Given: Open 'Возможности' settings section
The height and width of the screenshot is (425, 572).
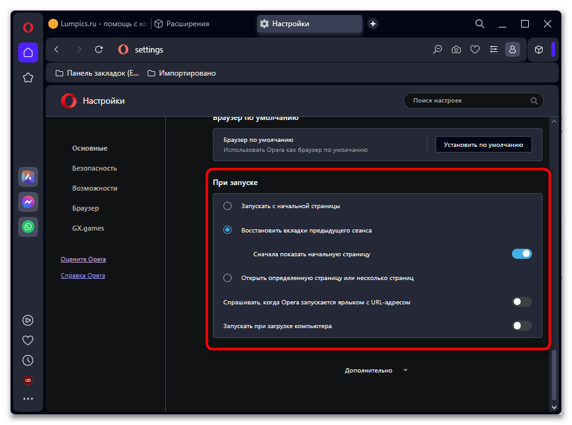Looking at the screenshot, I should tap(95, 188).
